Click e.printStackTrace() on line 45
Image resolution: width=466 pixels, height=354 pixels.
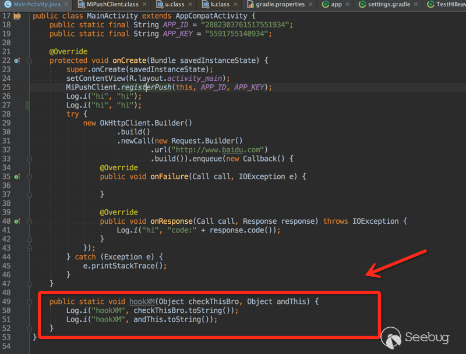123,266
